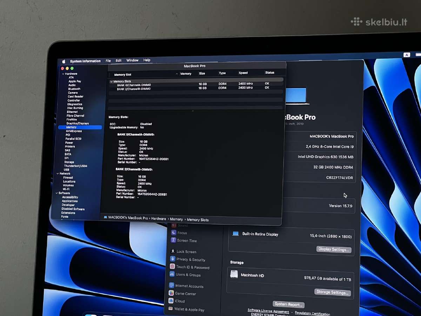This screenshot has width=421, height=316.
Task: Open the File menu
Action: click(x=108, y=61)
